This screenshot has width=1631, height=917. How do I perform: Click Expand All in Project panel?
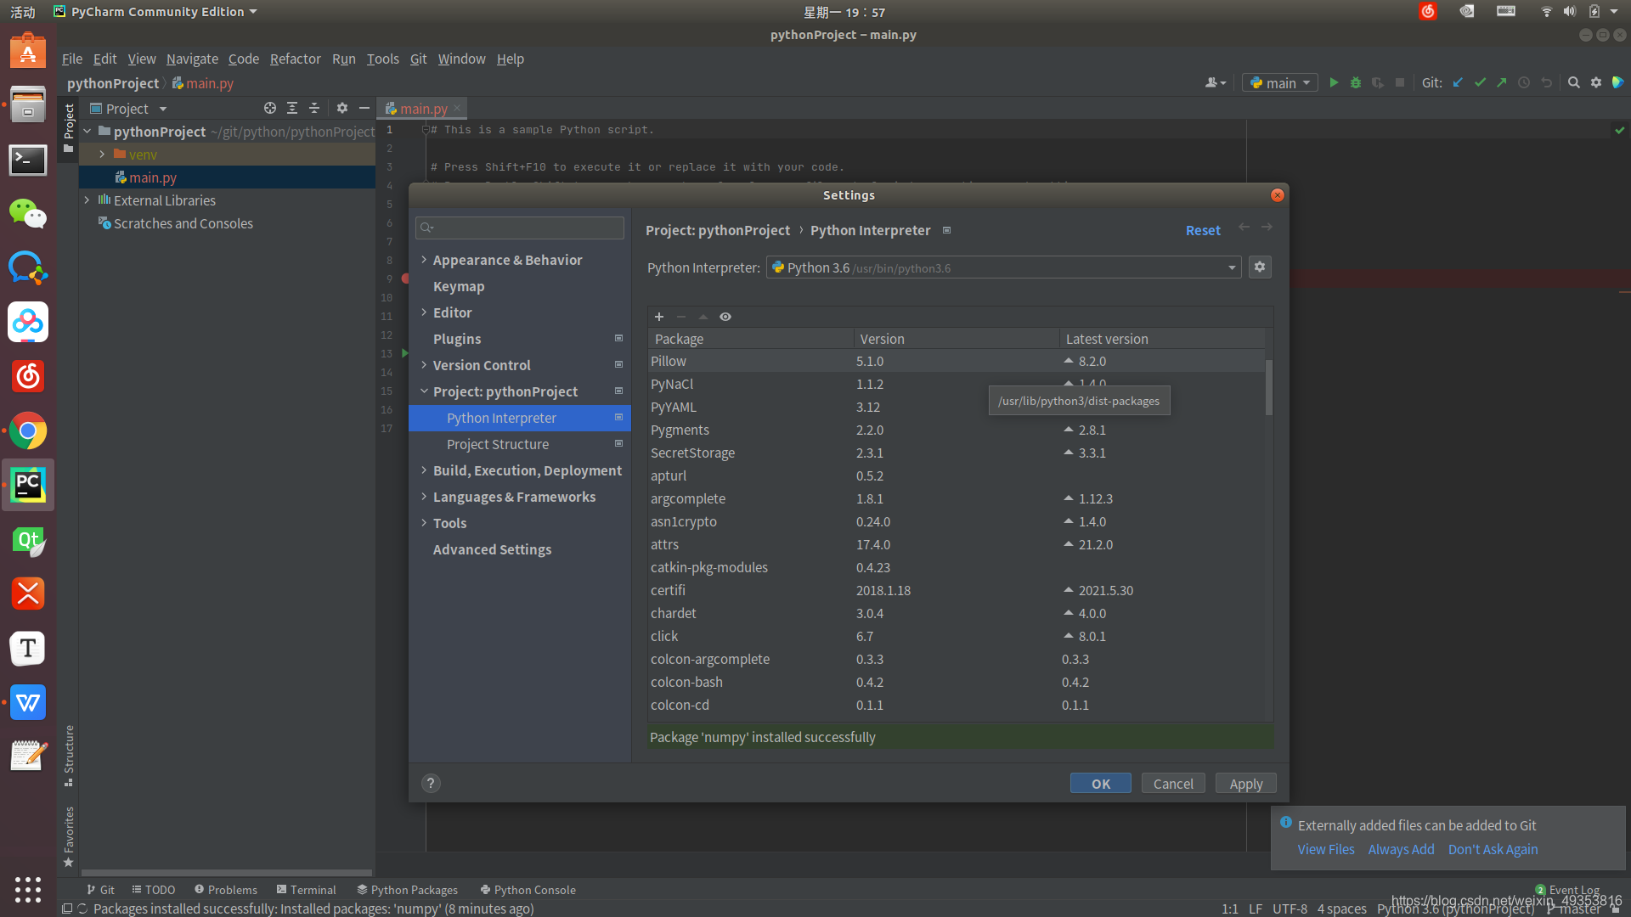pos(292,108)
